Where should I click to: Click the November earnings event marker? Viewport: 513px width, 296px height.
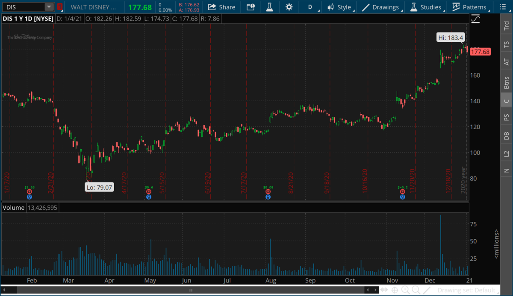pos(402,197)
